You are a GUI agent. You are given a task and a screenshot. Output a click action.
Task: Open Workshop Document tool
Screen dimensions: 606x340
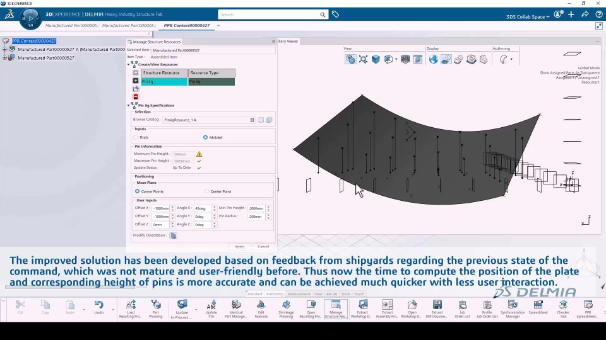click(x=412, y=309)
